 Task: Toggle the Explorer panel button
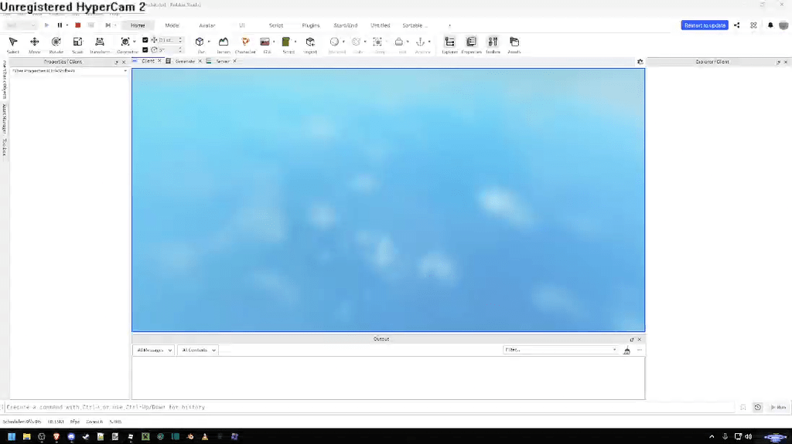(x=449, y=45)
